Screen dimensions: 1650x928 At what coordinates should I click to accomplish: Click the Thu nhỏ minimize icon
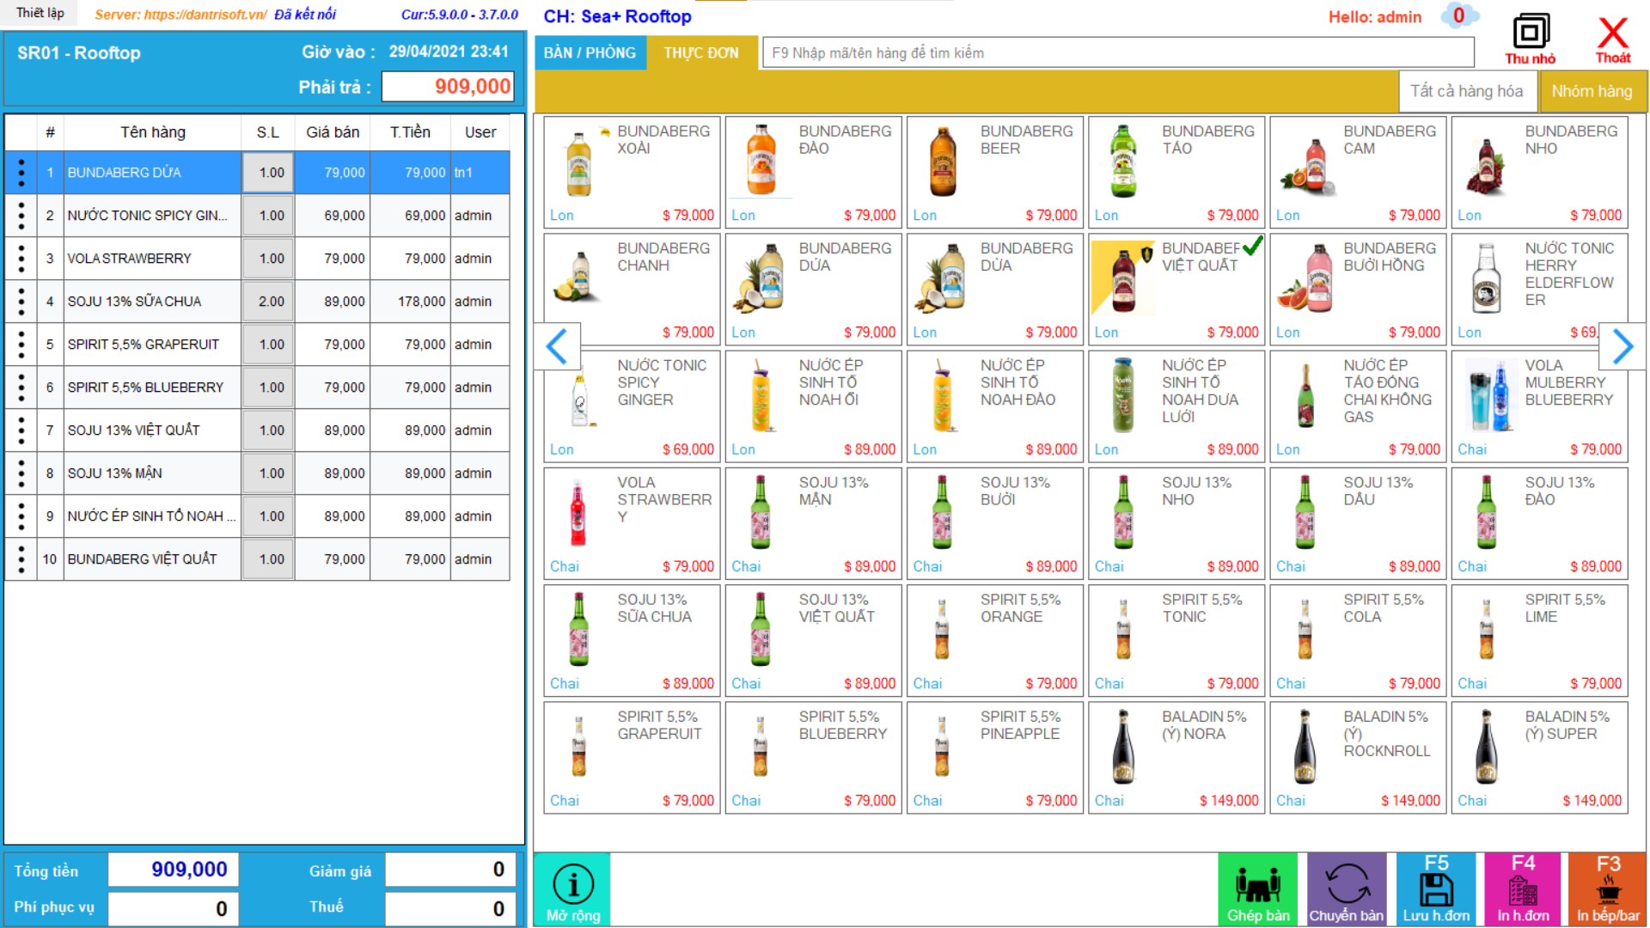(x=1530, y=39)
